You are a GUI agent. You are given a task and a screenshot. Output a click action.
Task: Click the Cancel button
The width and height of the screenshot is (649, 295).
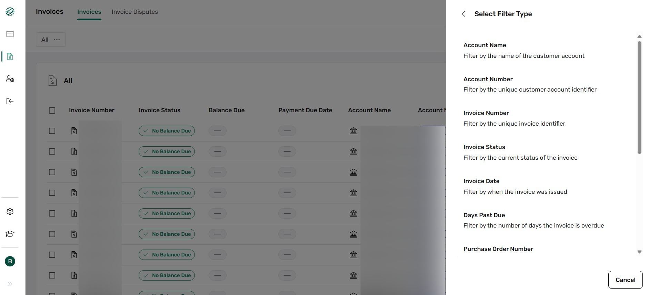pyautogui.click(x=625, y=280)
